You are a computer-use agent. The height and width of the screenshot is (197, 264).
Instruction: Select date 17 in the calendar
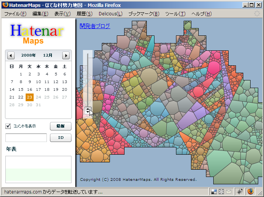38,90
